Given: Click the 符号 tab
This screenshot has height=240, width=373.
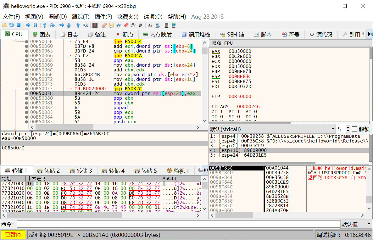Looking at the screenshot, I should tap(291, 35).
